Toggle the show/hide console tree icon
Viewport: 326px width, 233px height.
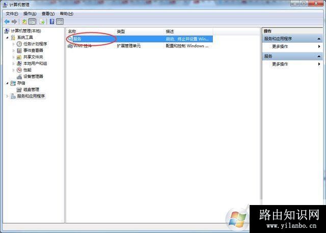[x=32, y=21]
